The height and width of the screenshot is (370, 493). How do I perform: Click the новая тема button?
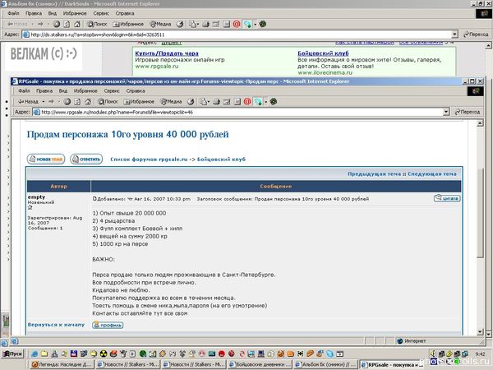tap(46, 159)
